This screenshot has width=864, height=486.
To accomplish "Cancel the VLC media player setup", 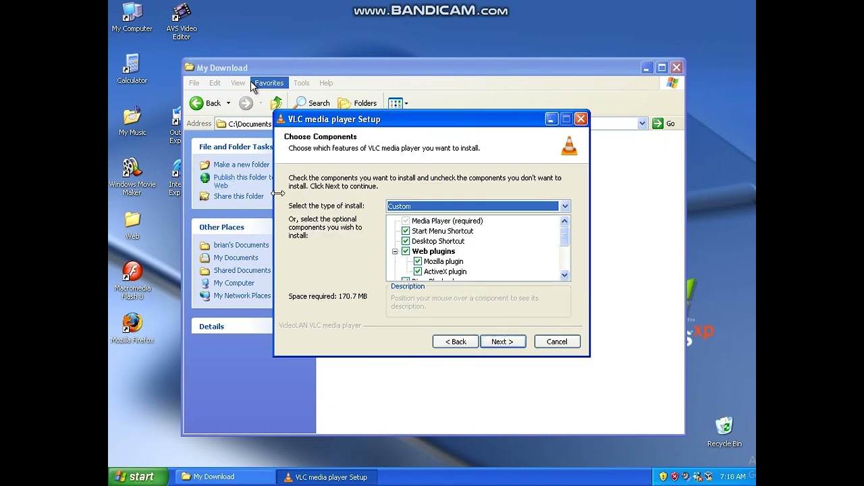I will [x=557, y=342].
